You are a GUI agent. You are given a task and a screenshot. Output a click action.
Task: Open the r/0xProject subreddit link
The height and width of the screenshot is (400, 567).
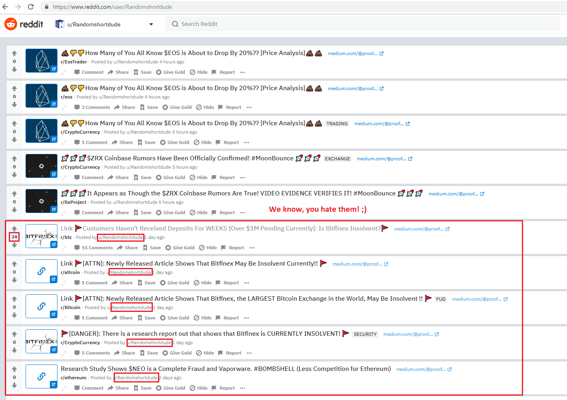73,202
